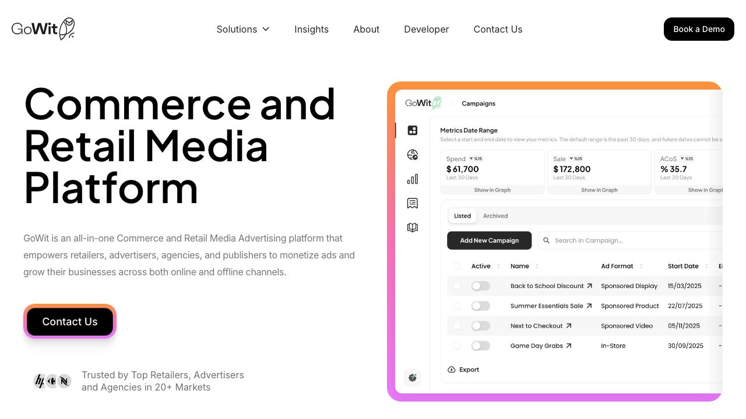Sort by the Ad Format column arrows

click(x=641, y=266)
